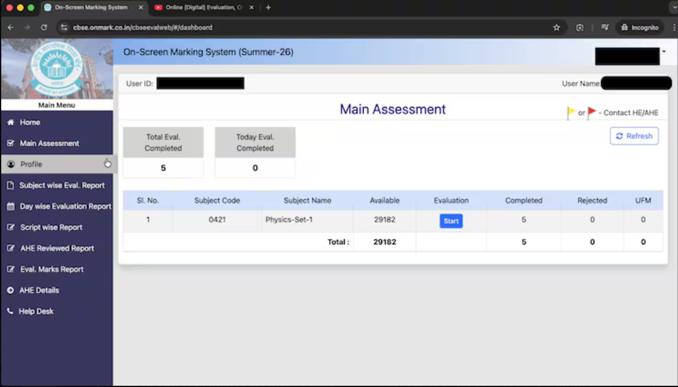This screenshot has height=387, width=678.
Task: Go forward in browser history
Action: pyautogui.click(x=27, y=27)
